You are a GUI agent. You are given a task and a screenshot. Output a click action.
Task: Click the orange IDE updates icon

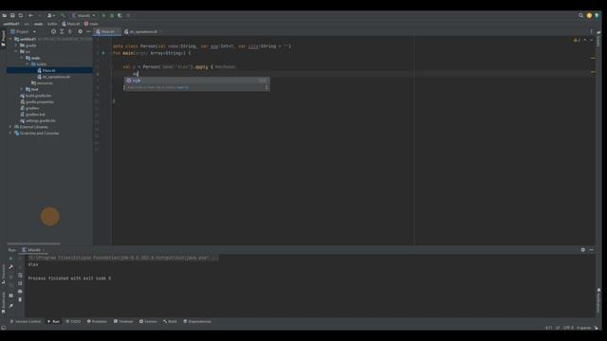click(589, 15)
